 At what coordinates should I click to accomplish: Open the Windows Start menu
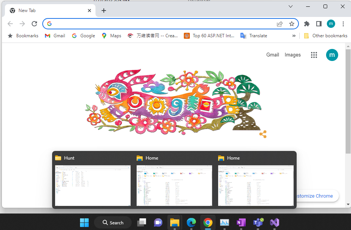[x=85, y=222]
